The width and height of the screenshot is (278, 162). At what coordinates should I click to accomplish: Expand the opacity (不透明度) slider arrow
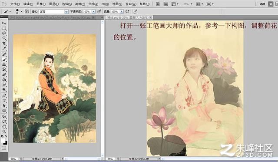click(93, 12)
